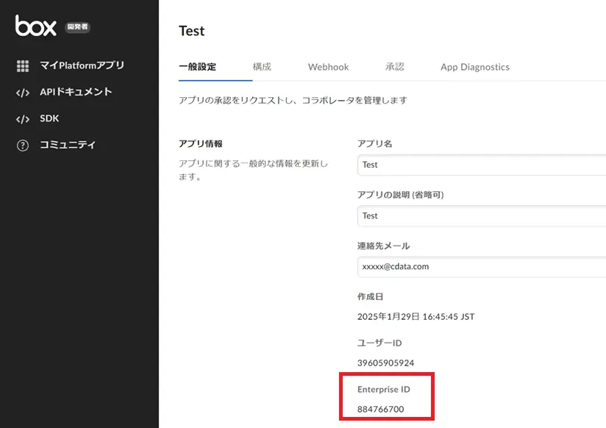Click the ユーザーID value 39605905924

[x=385, y=363]
